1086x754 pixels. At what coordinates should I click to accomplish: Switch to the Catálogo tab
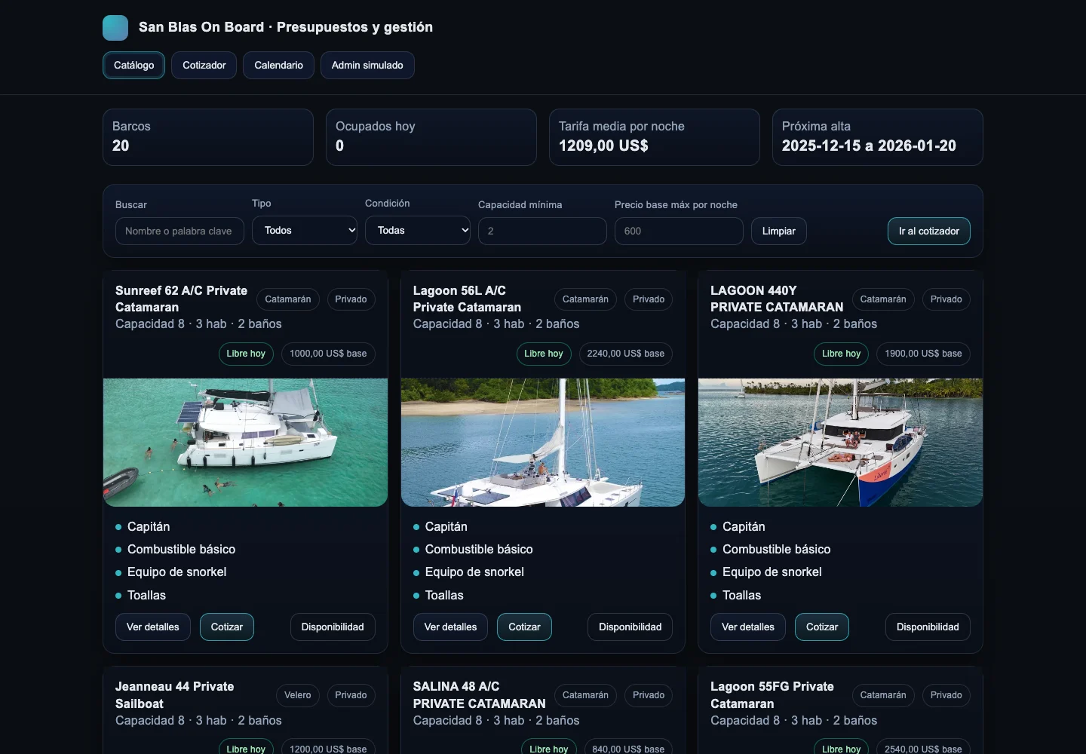(133, 65)
